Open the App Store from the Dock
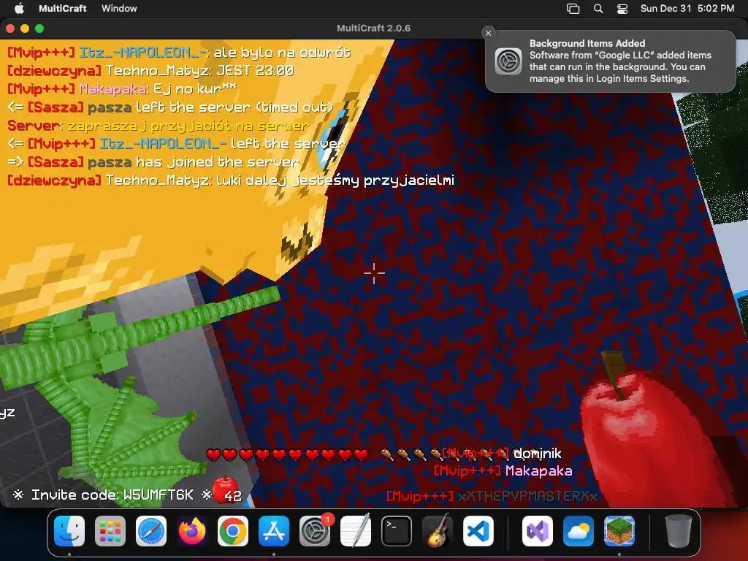748x561 pixels. point(274,531)
